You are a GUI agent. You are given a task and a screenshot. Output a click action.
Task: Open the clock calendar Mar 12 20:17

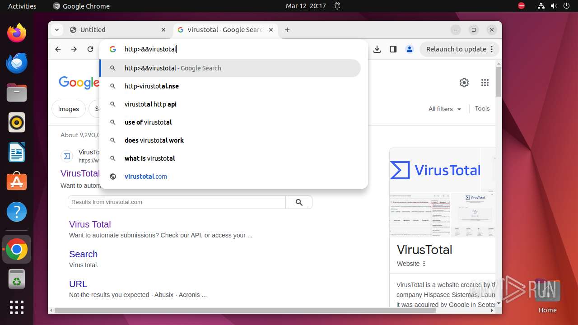(306, 6)
